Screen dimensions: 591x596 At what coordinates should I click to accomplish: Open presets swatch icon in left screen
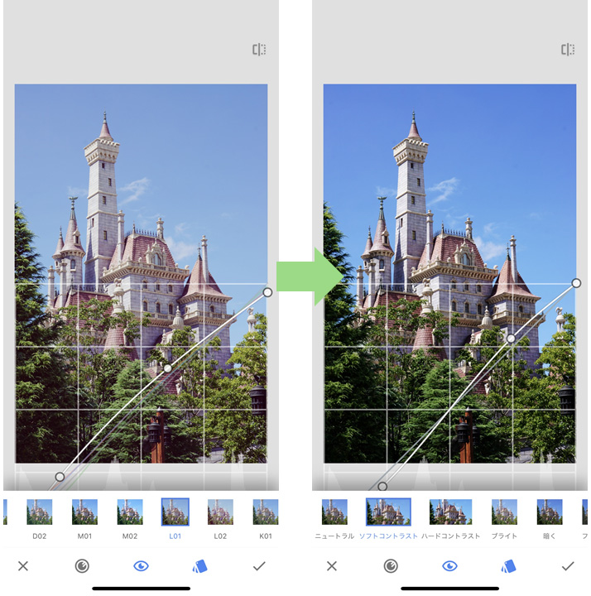[200, 566]
